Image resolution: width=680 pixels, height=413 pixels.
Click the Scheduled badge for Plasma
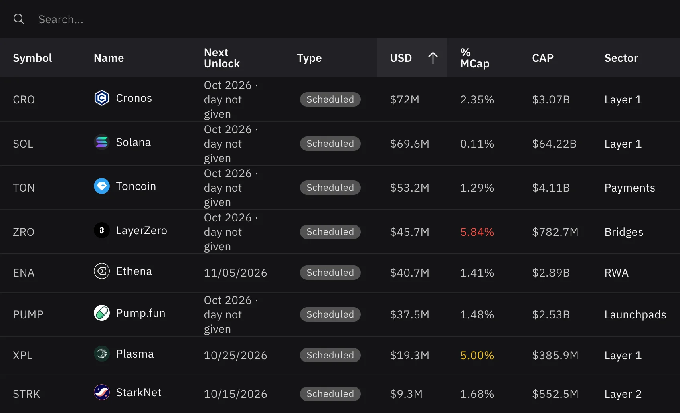tap(330, 355)
